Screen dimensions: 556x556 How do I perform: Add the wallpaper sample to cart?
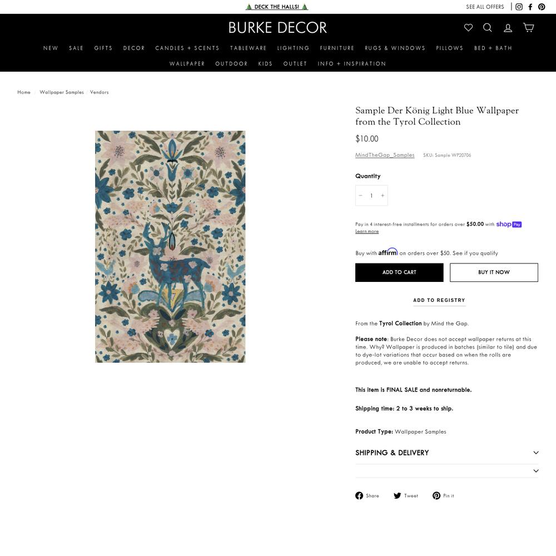coord(399,272)
